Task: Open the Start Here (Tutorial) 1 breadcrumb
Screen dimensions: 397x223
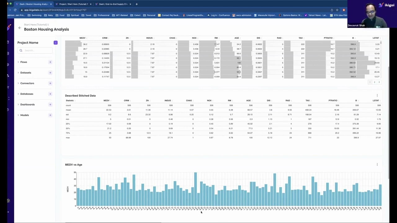Action: (x=36, y=24)
